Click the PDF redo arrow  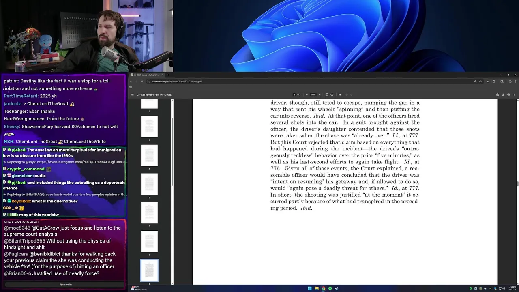point(351,94)
